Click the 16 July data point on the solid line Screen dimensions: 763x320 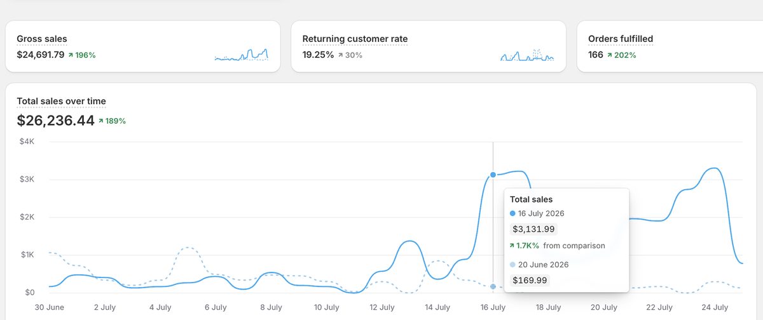click(493, 175)
